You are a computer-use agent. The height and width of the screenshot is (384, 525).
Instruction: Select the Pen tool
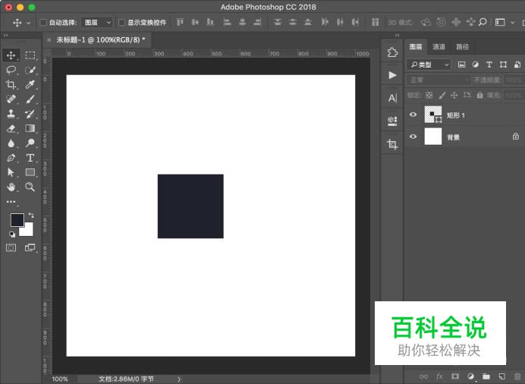pos(11,158)
